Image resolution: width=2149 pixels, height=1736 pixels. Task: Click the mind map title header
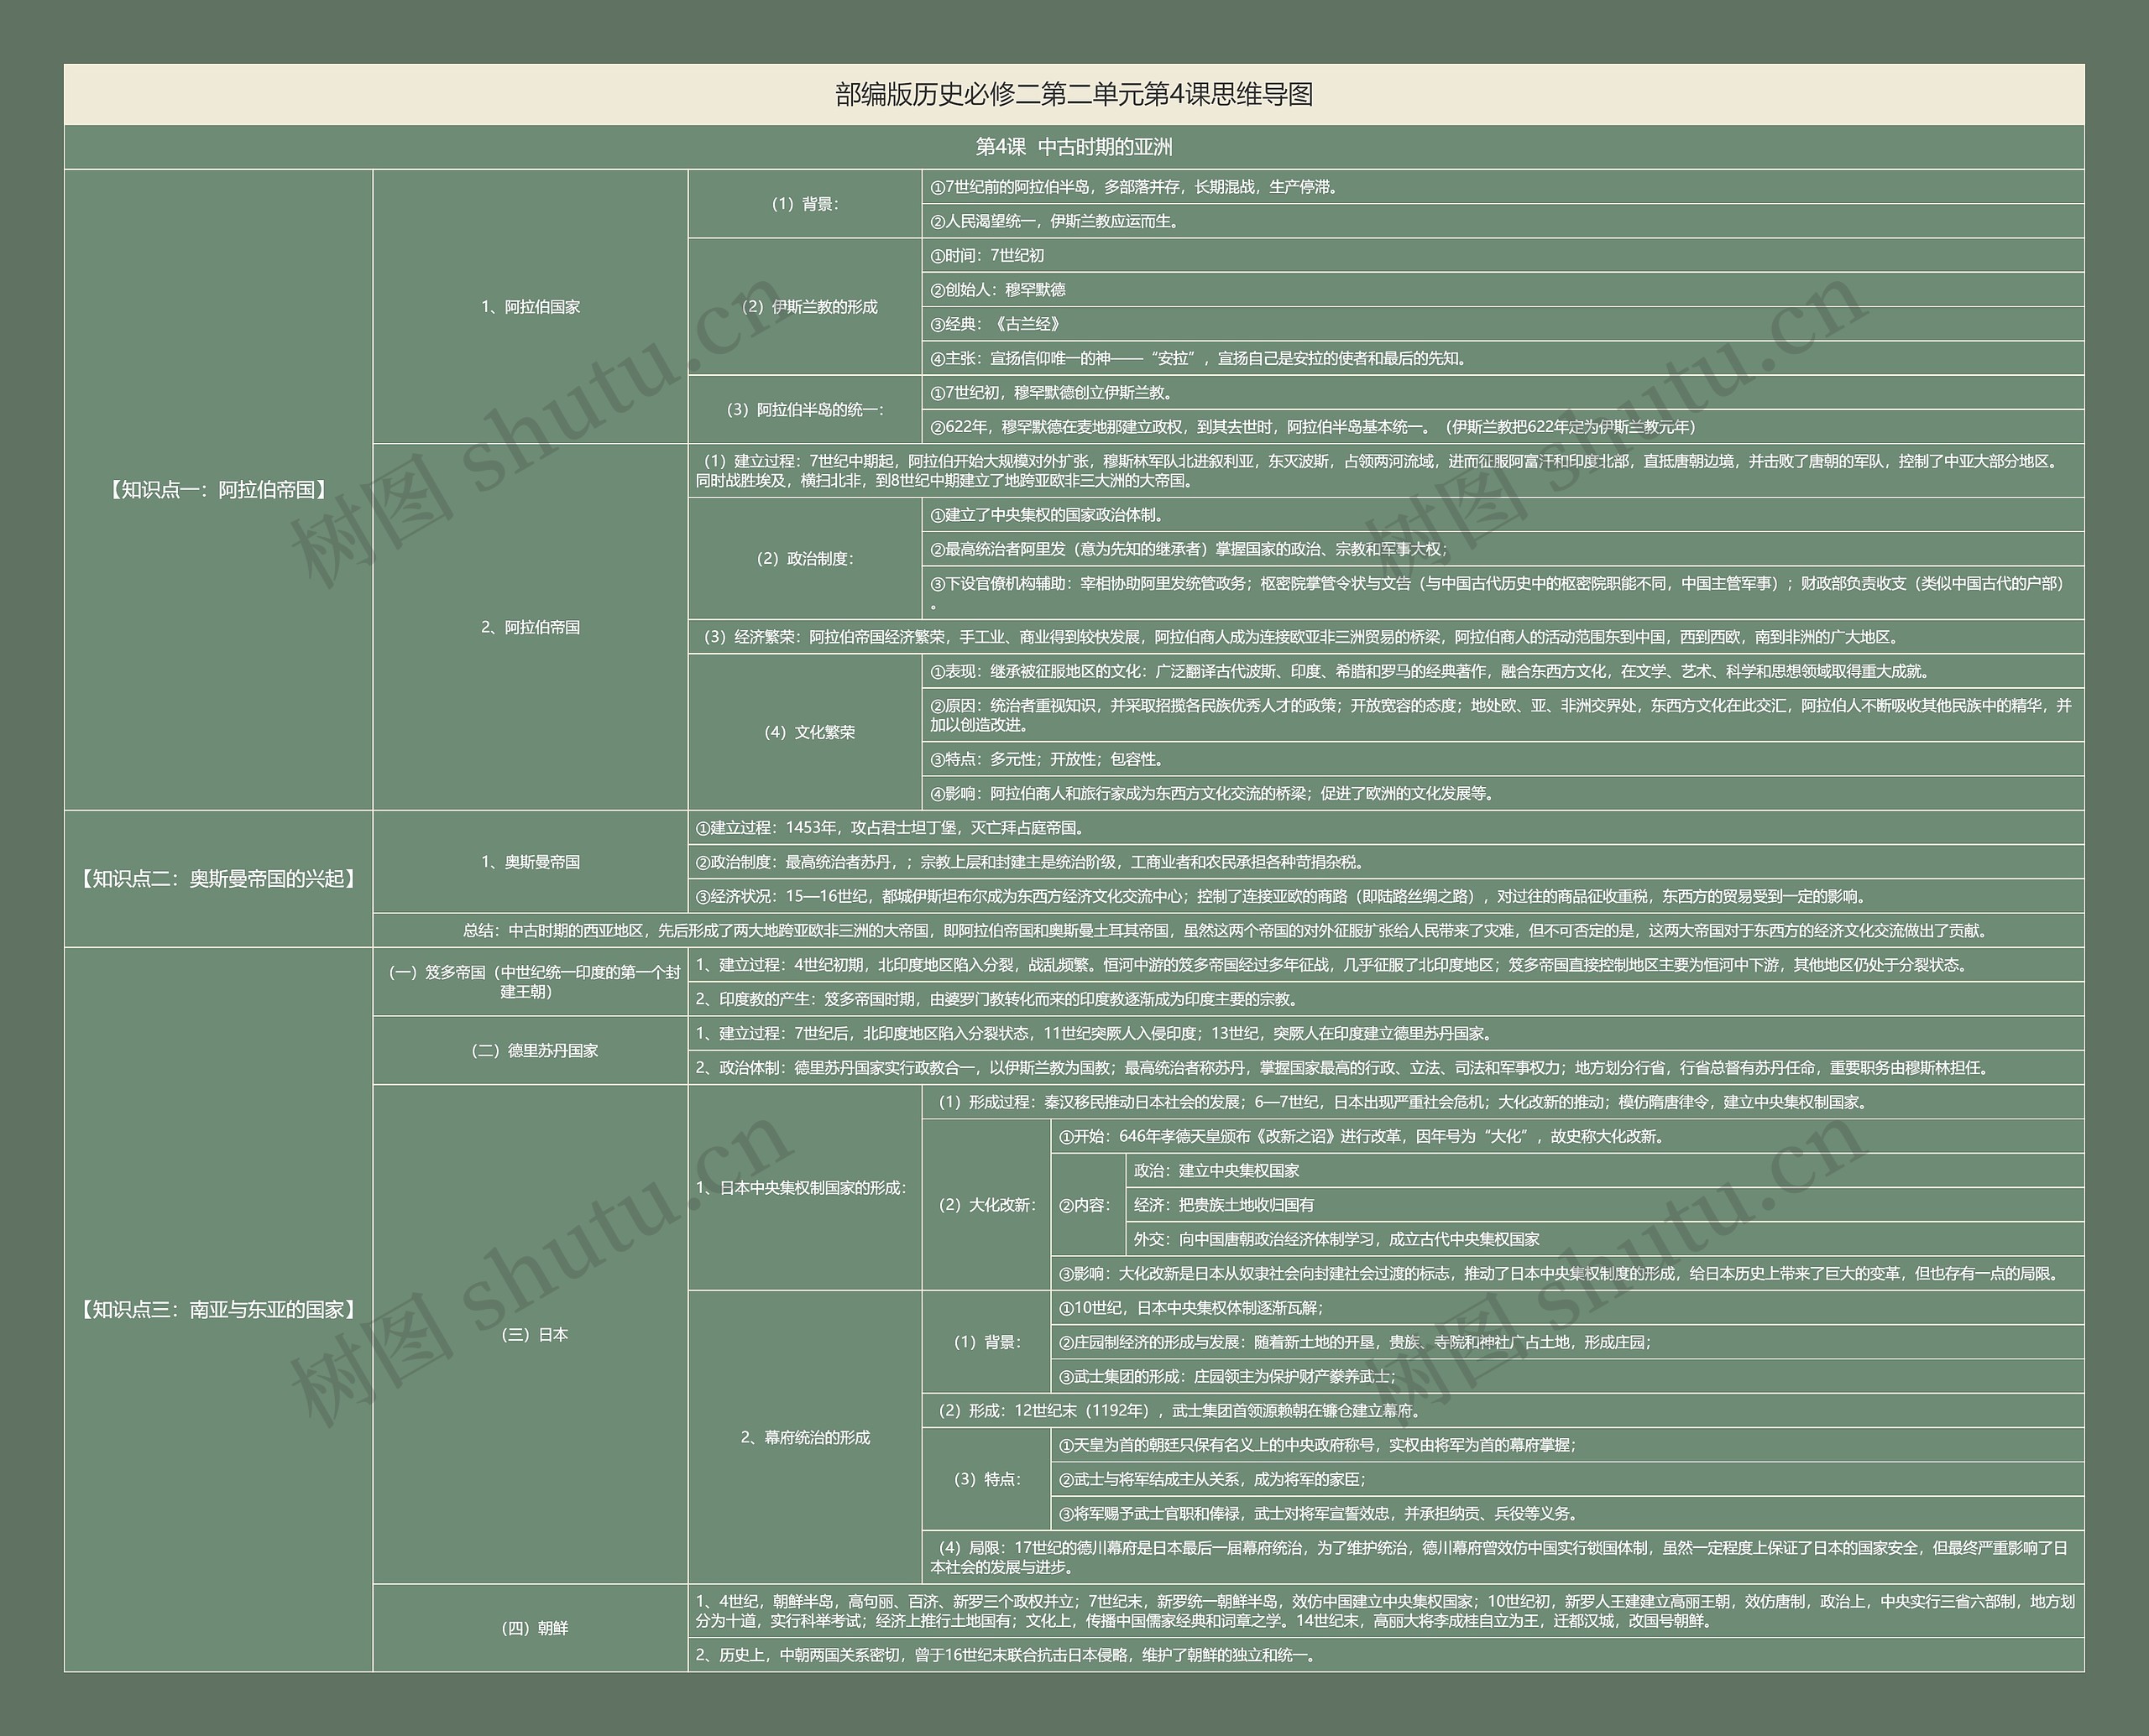1074,95
